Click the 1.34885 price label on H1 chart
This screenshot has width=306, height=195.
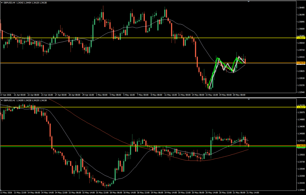click(301, 119)
